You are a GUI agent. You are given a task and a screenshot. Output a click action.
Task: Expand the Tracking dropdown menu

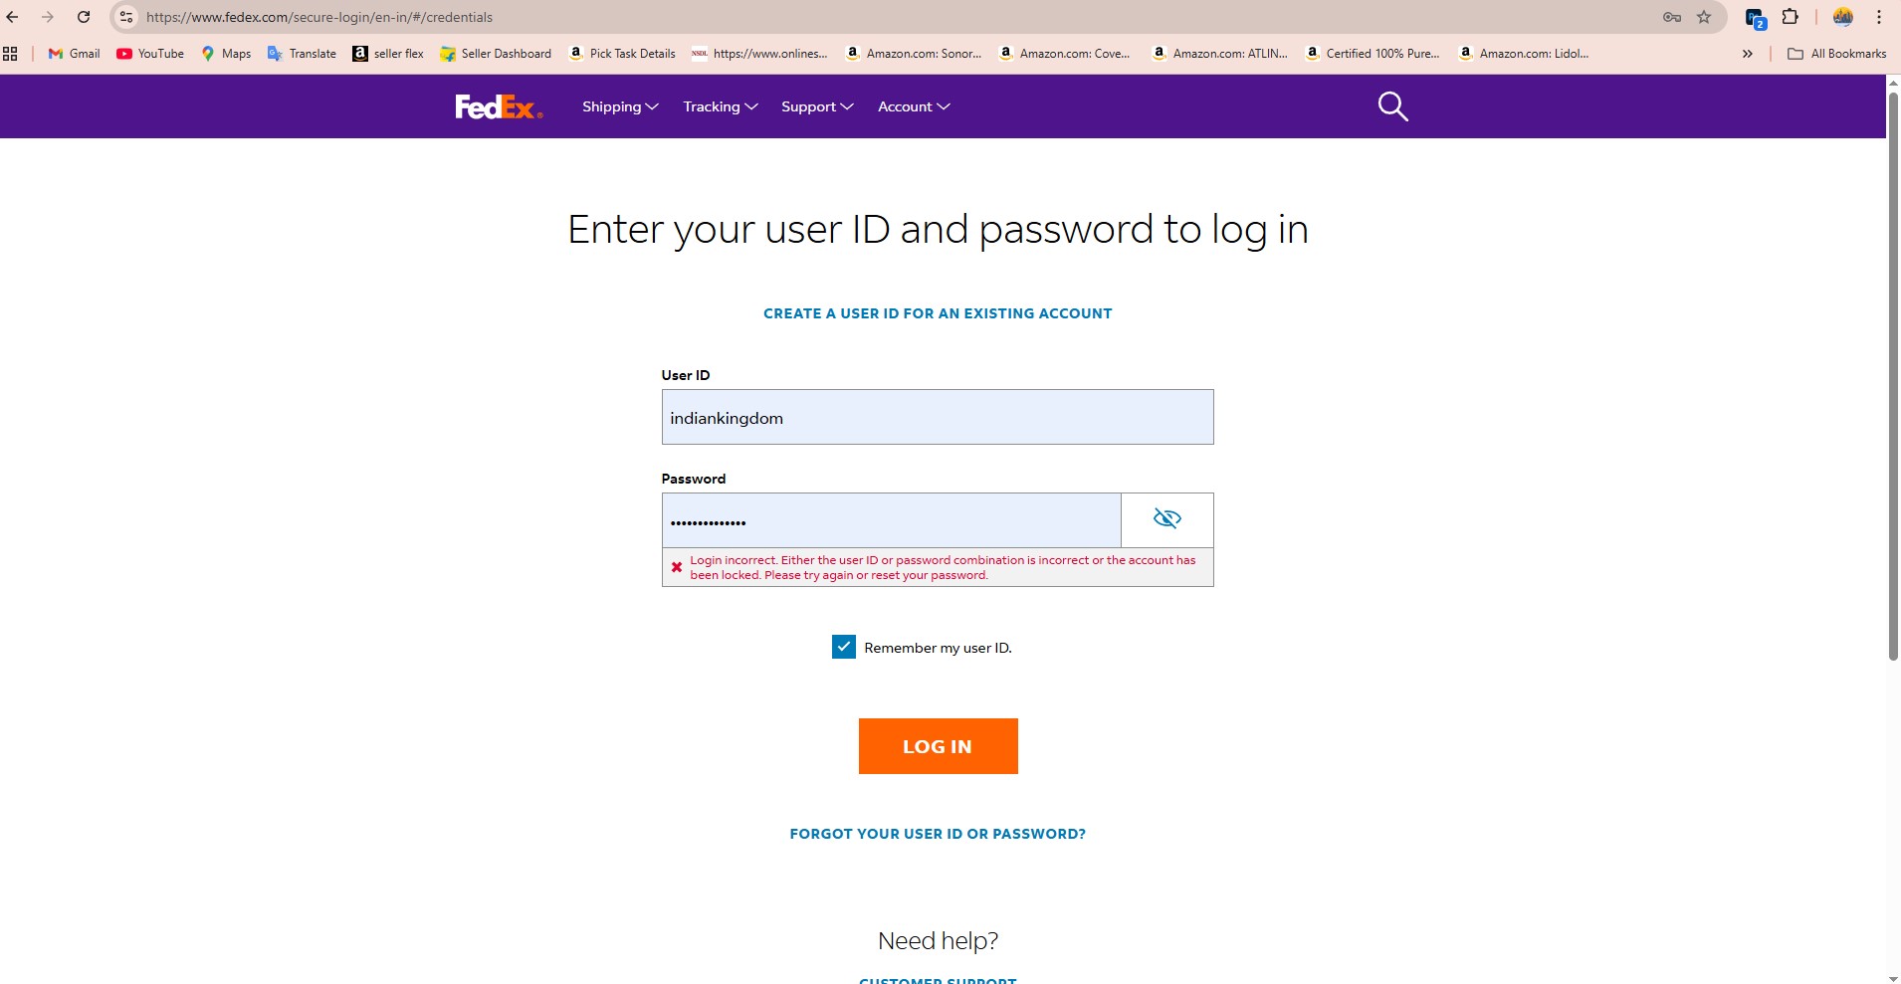pos(721,106)
